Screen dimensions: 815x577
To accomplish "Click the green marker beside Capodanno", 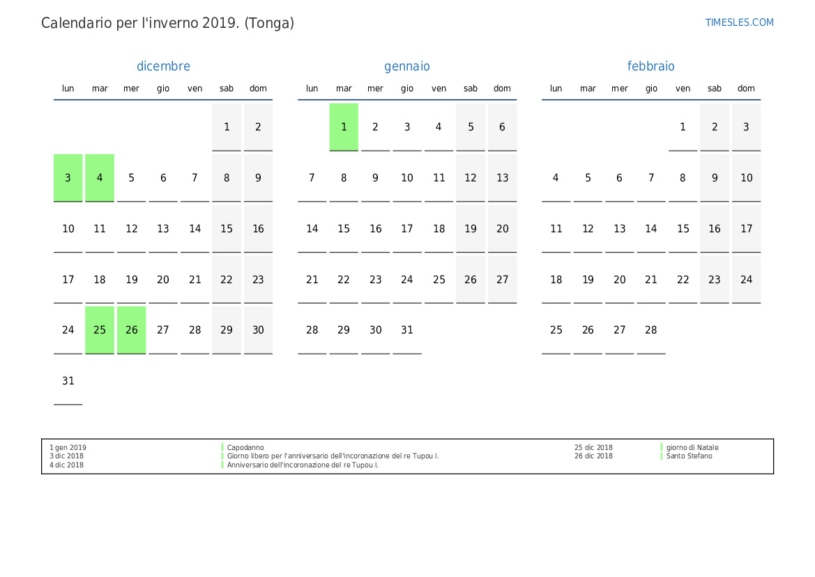I will click(222, 448).
